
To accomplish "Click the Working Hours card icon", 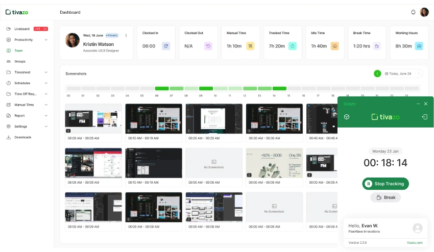I will 419,46.
